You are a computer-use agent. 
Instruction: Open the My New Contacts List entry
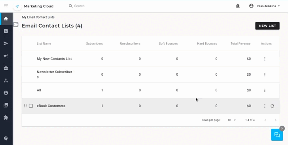pos(54,59)
